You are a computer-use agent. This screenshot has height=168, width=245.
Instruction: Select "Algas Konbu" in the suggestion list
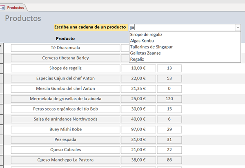tap(142, 41)
